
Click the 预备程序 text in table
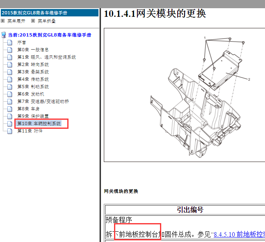[x=119, y=220]
